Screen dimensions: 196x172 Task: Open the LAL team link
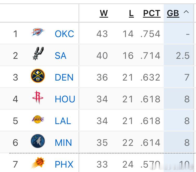coord(63,121)
